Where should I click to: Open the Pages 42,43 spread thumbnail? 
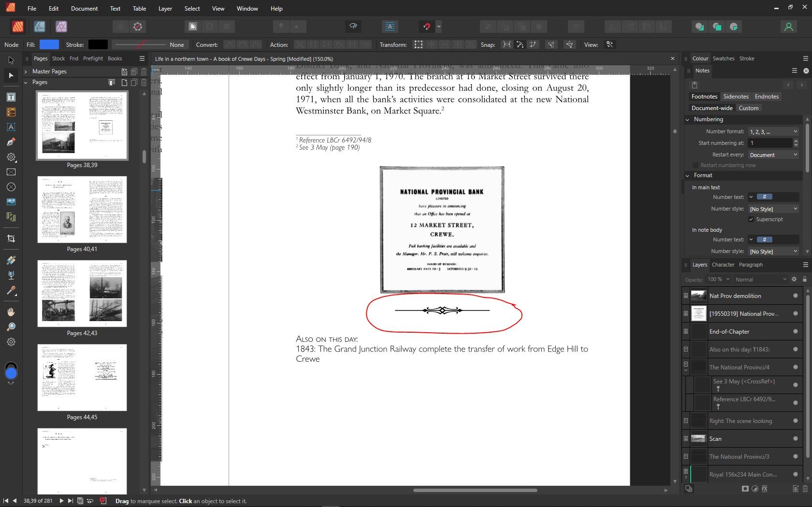coord(82,294)
